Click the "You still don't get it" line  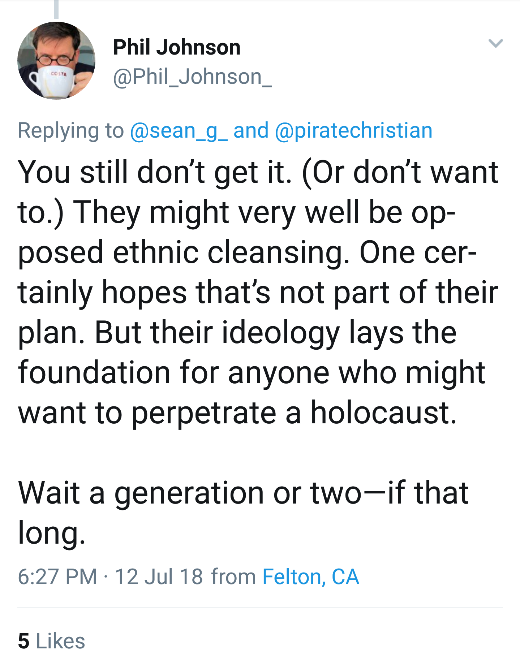155,172
